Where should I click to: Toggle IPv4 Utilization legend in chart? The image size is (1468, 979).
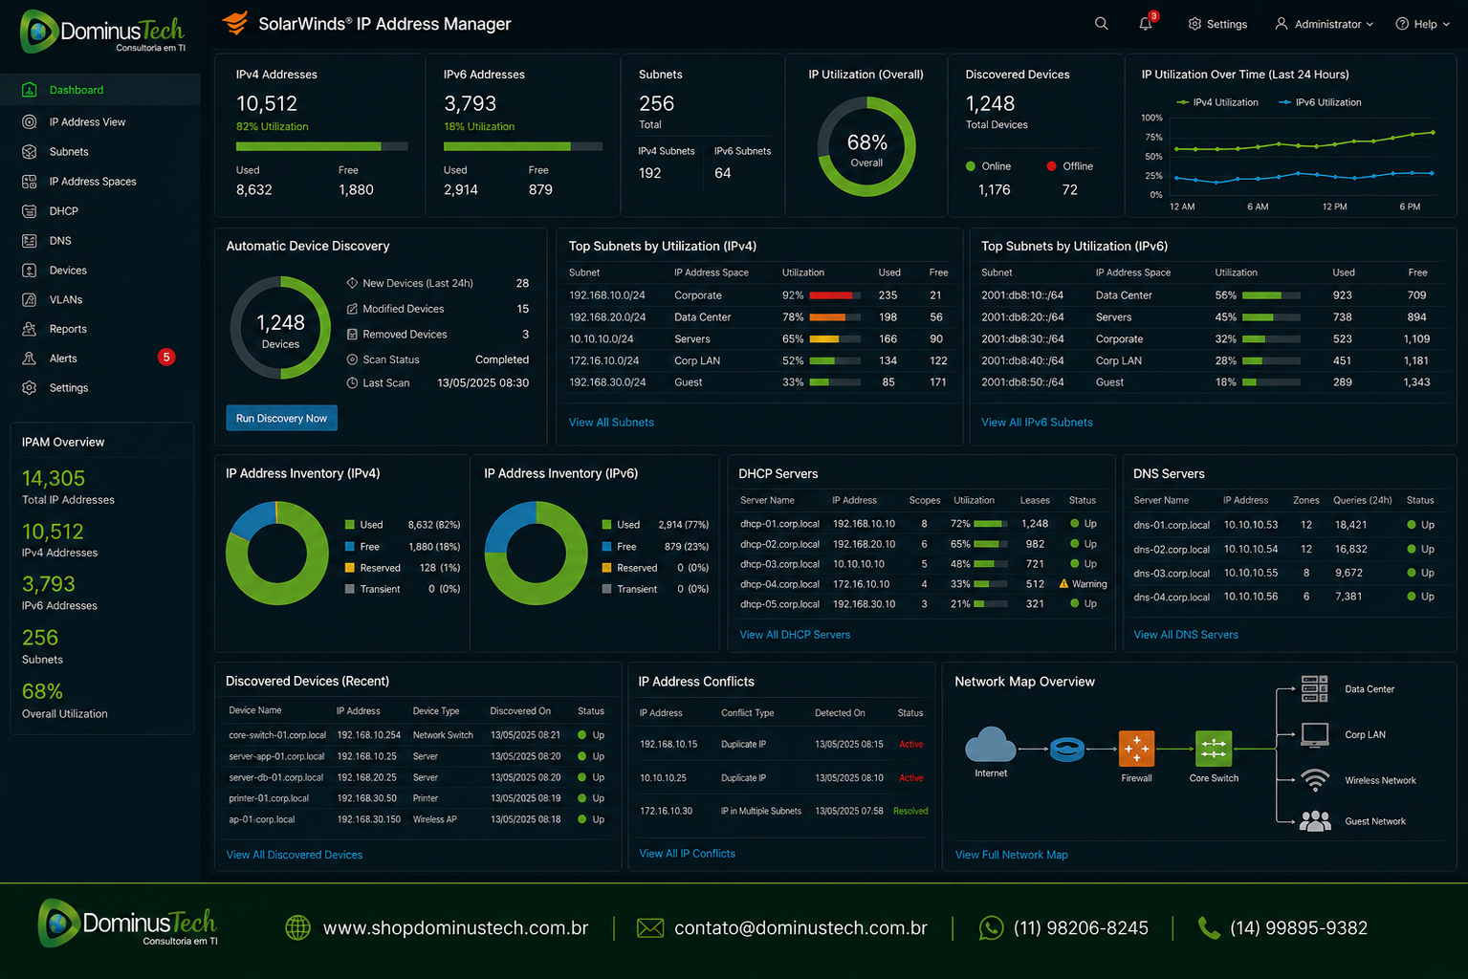click(1216, 102)
